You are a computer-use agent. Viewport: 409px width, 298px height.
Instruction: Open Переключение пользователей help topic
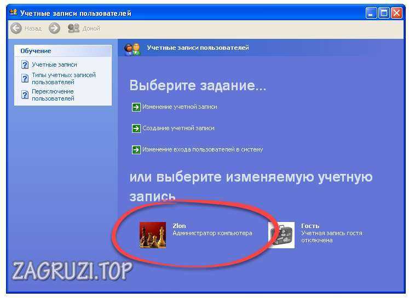(53, 95)
